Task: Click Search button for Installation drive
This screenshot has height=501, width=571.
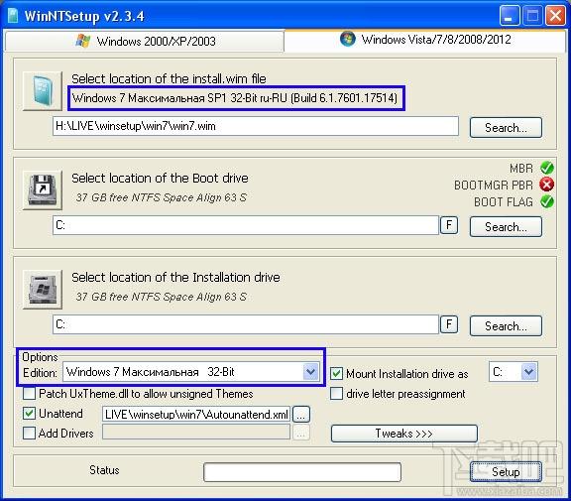Action: pos(506,325)
